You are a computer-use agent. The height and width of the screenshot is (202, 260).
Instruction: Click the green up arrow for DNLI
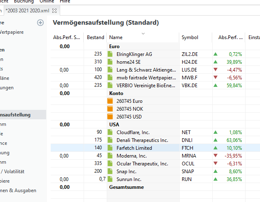[x=215, y=140]
